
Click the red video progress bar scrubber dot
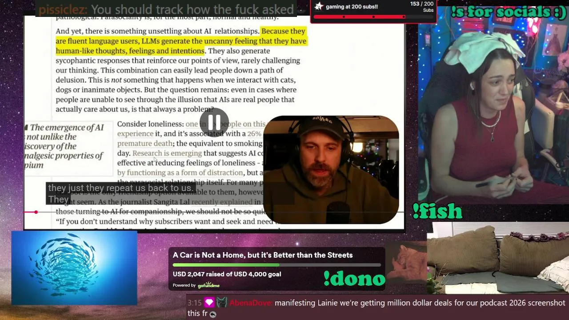click(x=36, y=212)
